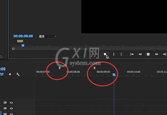The image size is (167, 115).
Task: Click the Mark Out button
Action: pyautogui.click(x=121, y=54)
